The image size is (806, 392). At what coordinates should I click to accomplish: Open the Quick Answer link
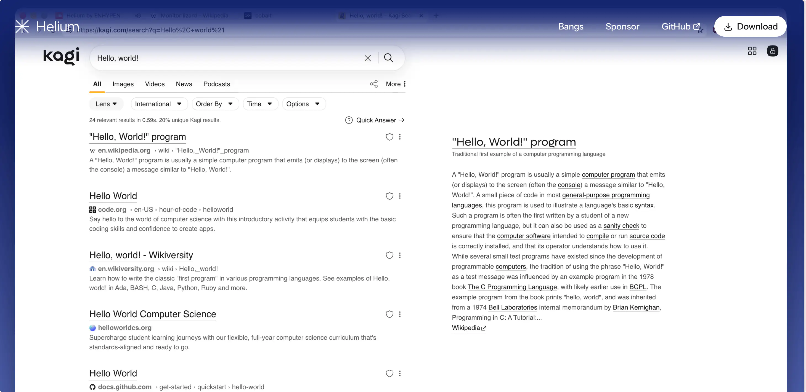click(375, 120)
